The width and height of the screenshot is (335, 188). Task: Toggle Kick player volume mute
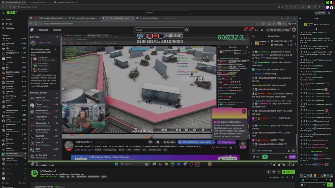click(x=37, y=165)
